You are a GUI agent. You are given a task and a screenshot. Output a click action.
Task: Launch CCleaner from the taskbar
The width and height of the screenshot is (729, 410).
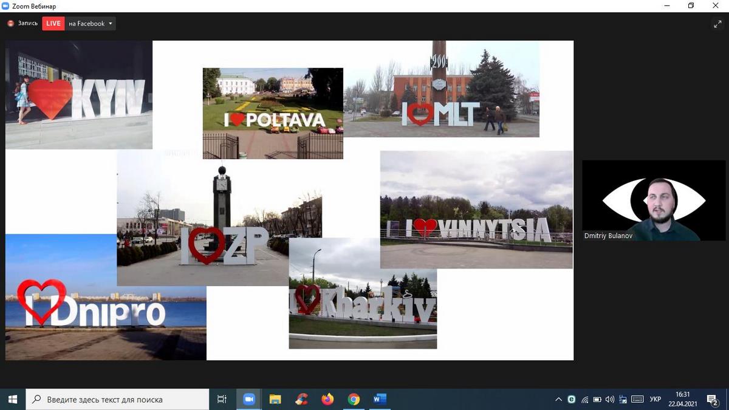point(301,399)
